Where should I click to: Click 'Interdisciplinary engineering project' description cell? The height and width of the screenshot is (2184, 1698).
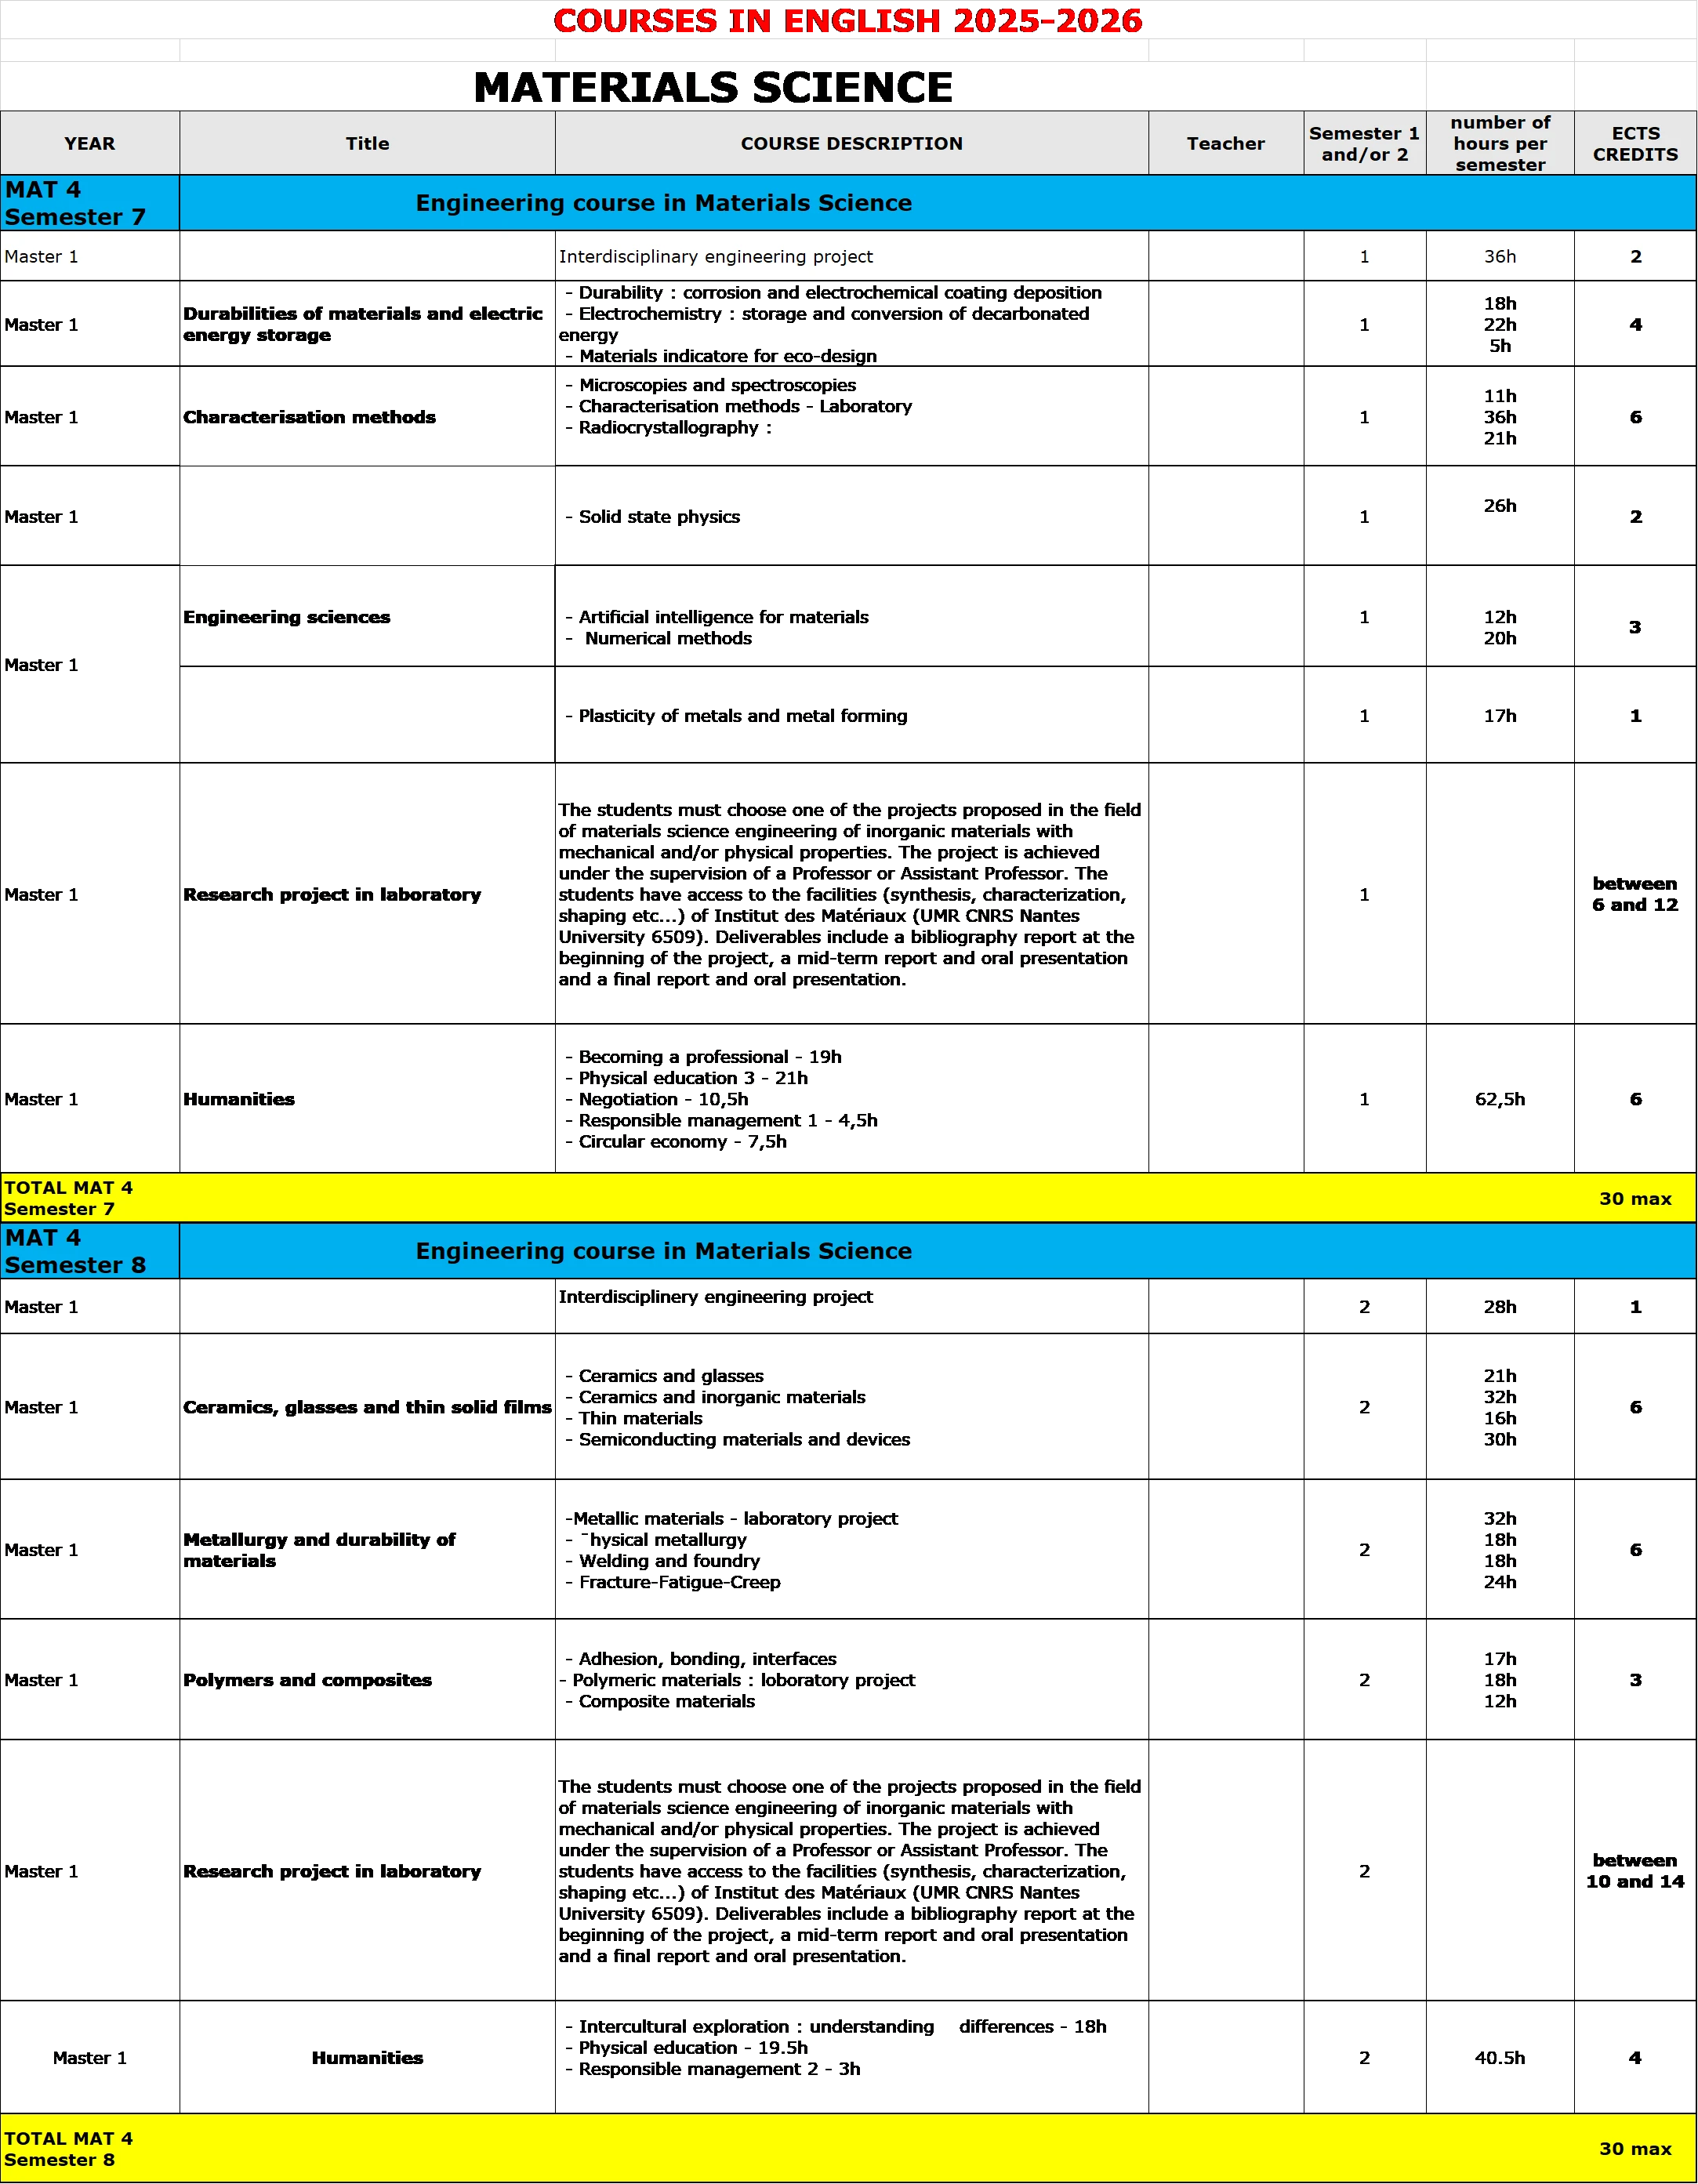tap(716, 257)
